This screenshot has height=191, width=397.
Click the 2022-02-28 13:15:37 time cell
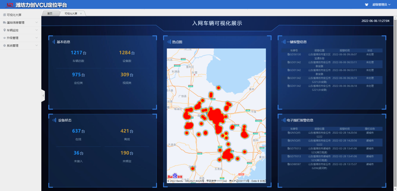(345, 164)
